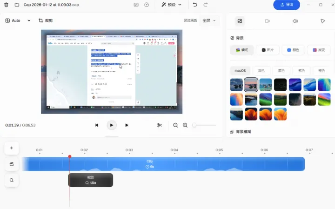Choose the 蓝色 blue wallpaper category
The width and height of the screenshot is (335, 209).
click(281, 71)
